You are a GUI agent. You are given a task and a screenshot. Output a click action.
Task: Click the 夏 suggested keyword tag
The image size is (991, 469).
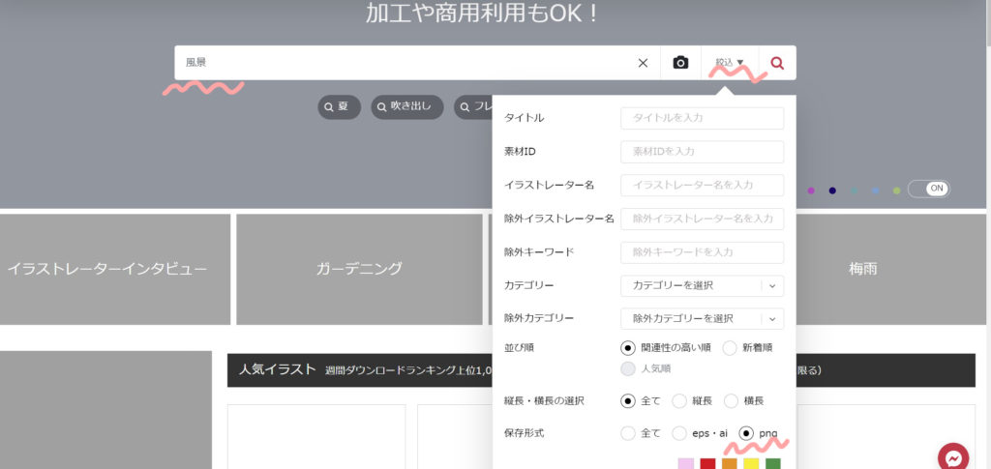tap(335, 106)
